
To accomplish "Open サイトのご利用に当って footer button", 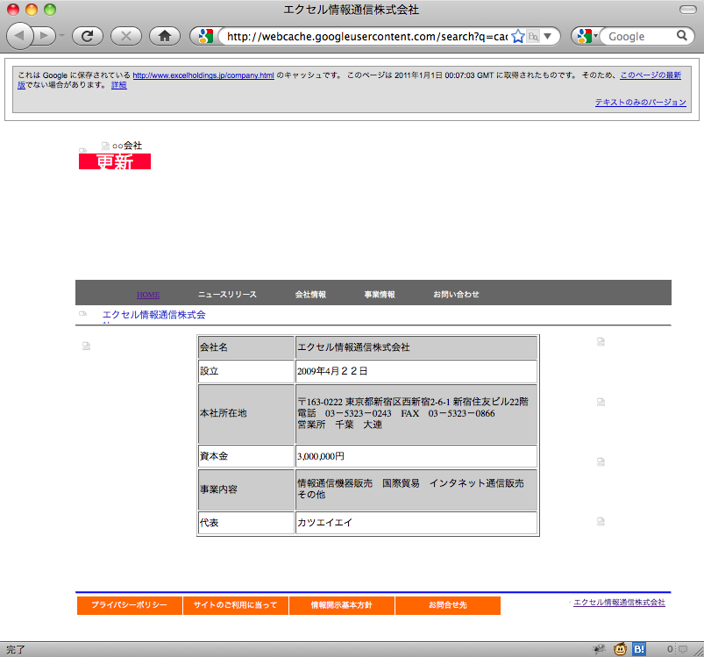I will [235, 605].
